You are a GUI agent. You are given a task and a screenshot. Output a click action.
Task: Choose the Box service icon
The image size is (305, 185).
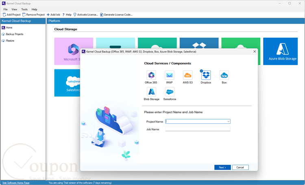coord(224,75)
